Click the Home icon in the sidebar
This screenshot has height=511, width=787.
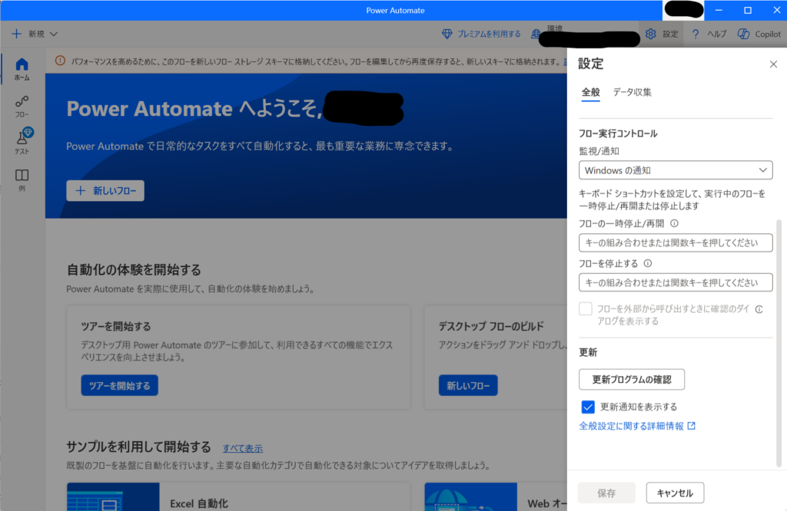pyautogui.click(x=22, y=64)
